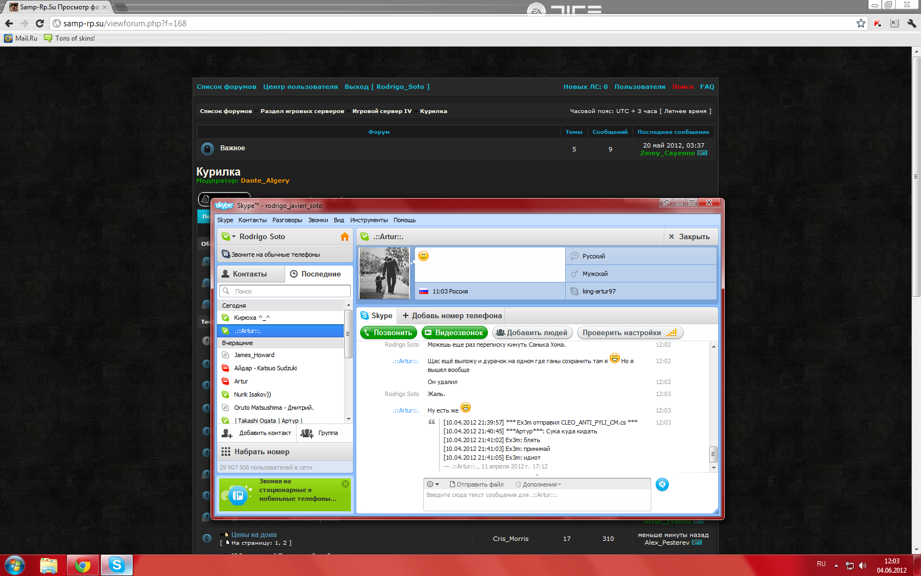The image size is (921, 576).
Task: Click the browser address bar
Action: (x=455, y=24)
